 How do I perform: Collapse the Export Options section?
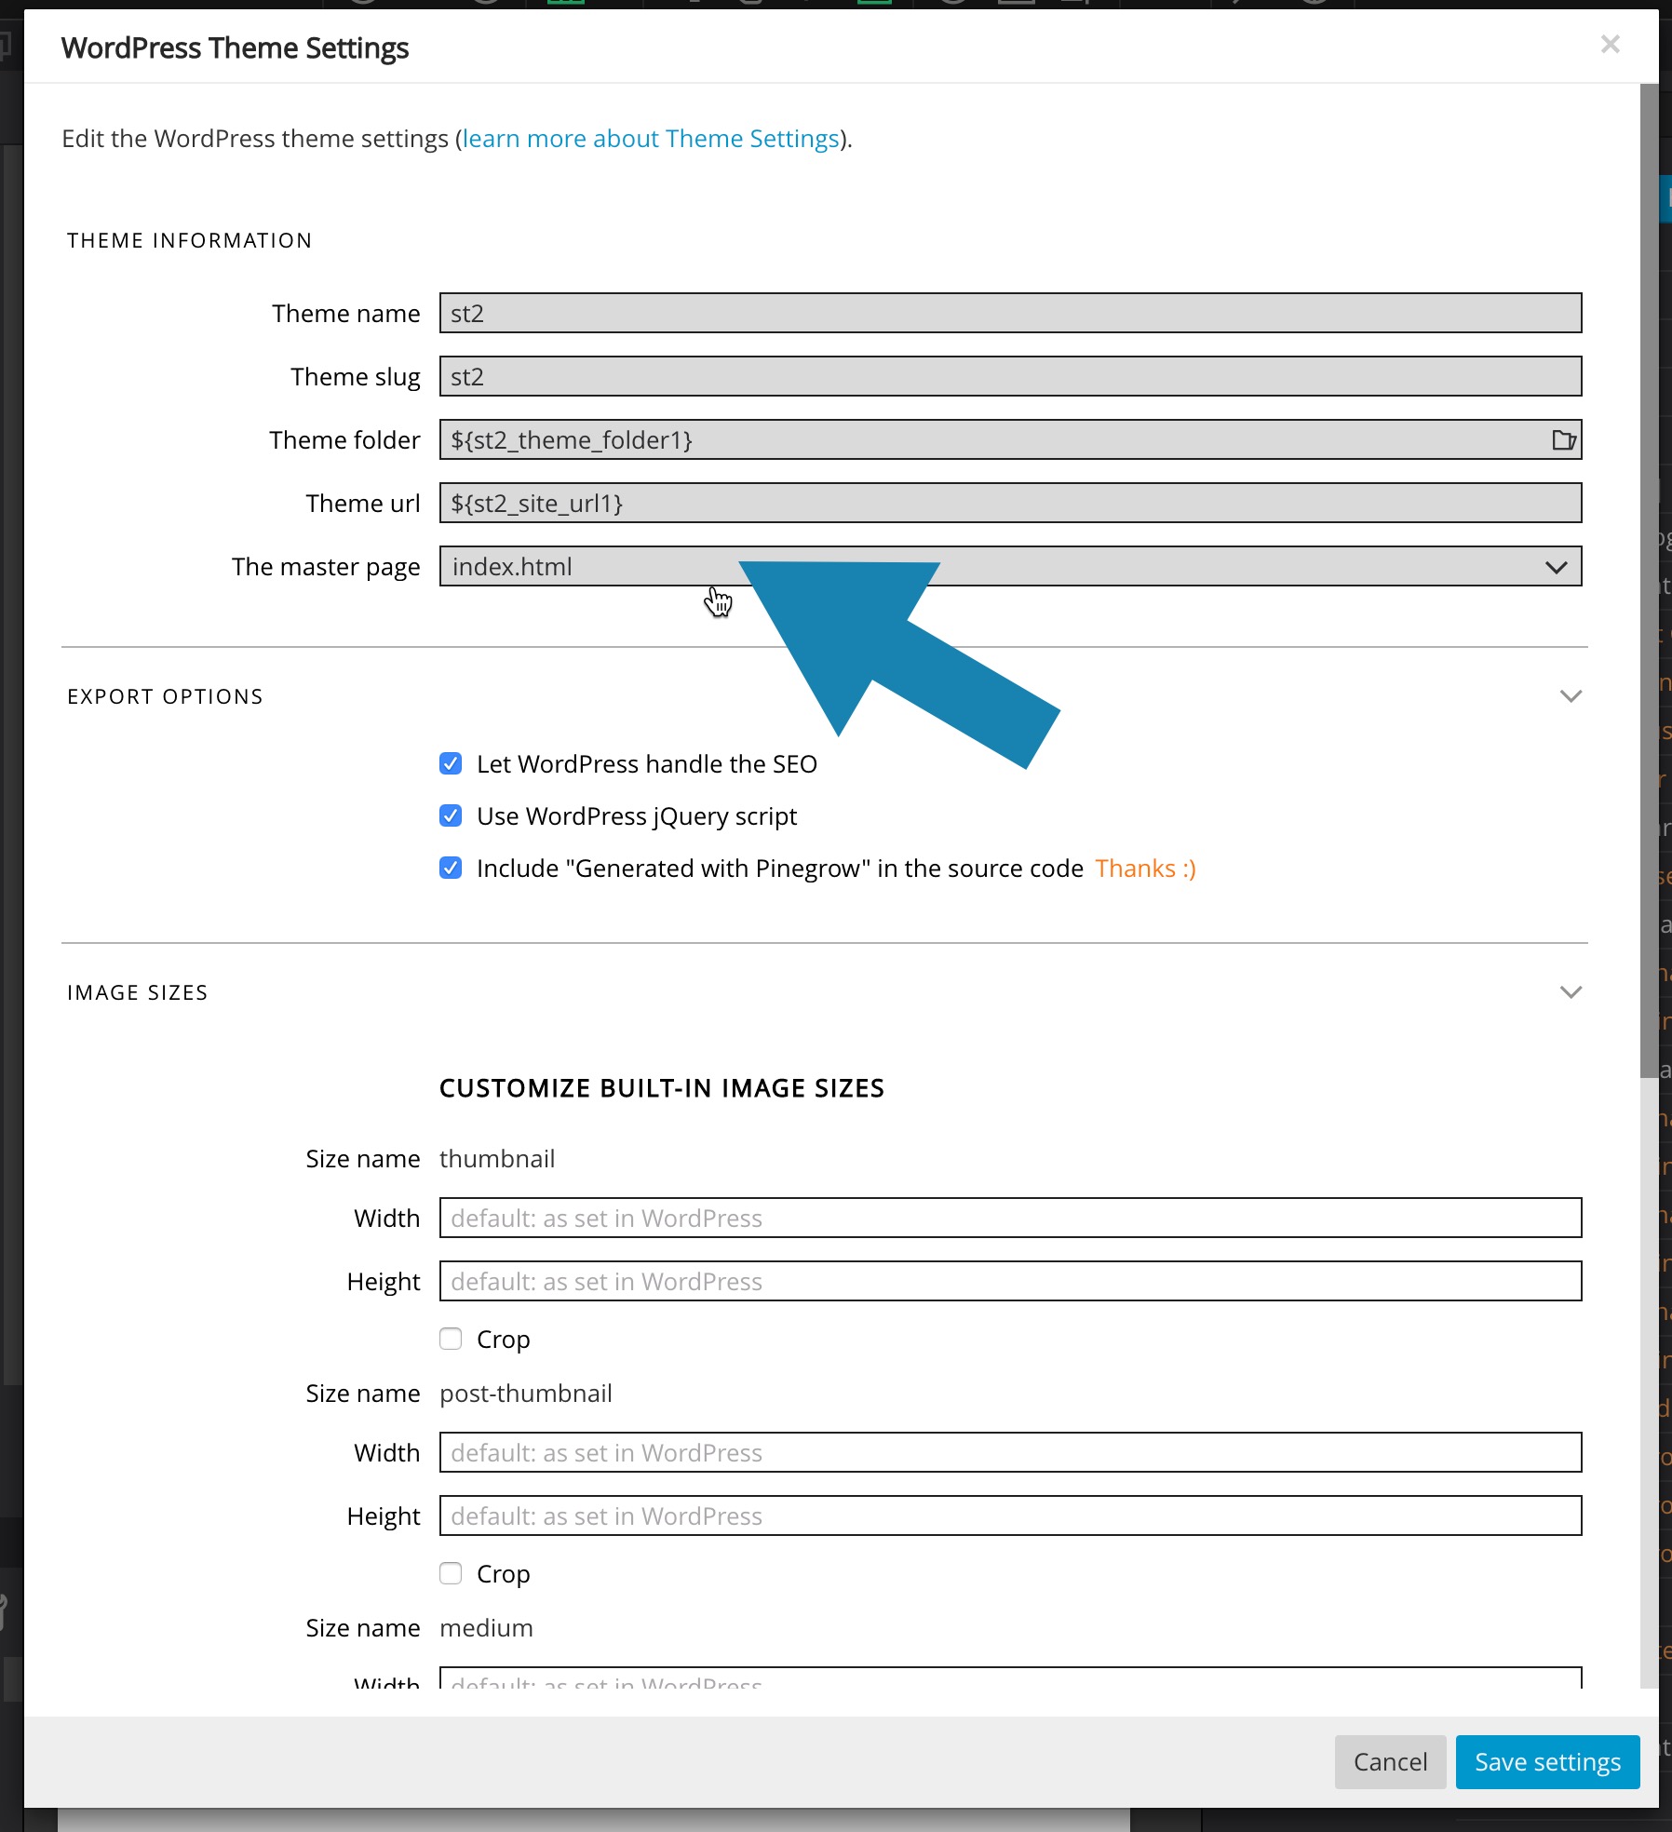point(1571,696)
